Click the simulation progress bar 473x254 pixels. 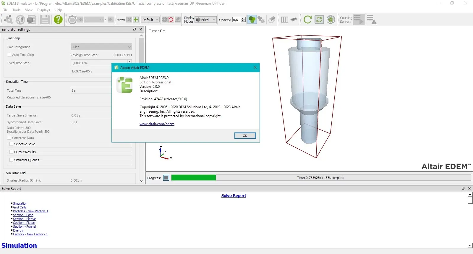[x=321, y=178]
